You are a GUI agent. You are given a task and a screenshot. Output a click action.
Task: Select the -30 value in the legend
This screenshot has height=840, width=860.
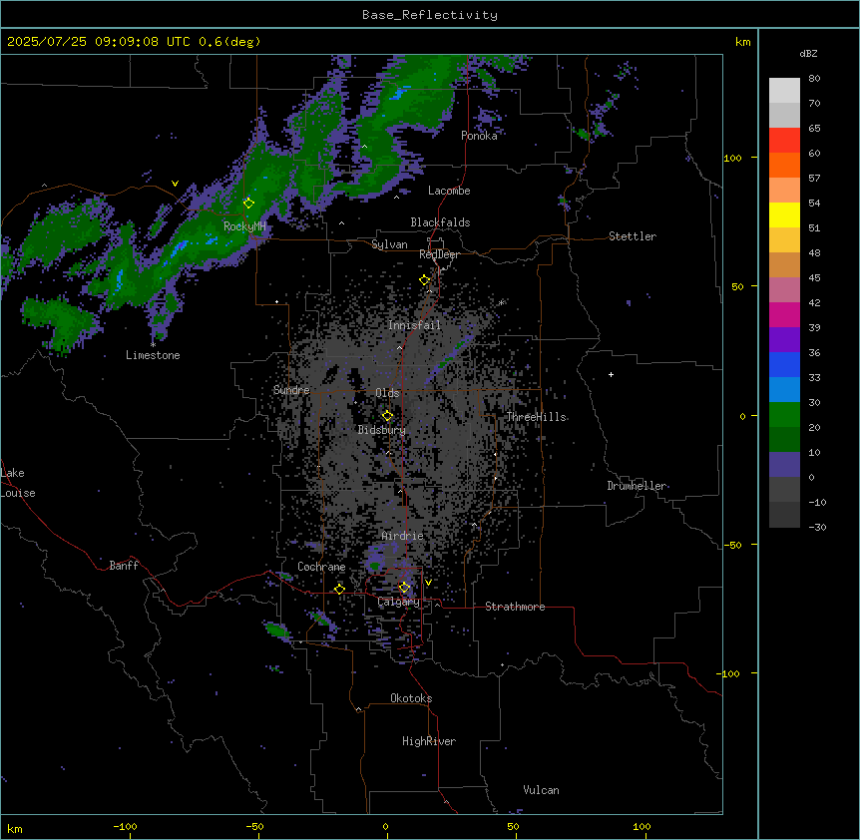point(817,528)
